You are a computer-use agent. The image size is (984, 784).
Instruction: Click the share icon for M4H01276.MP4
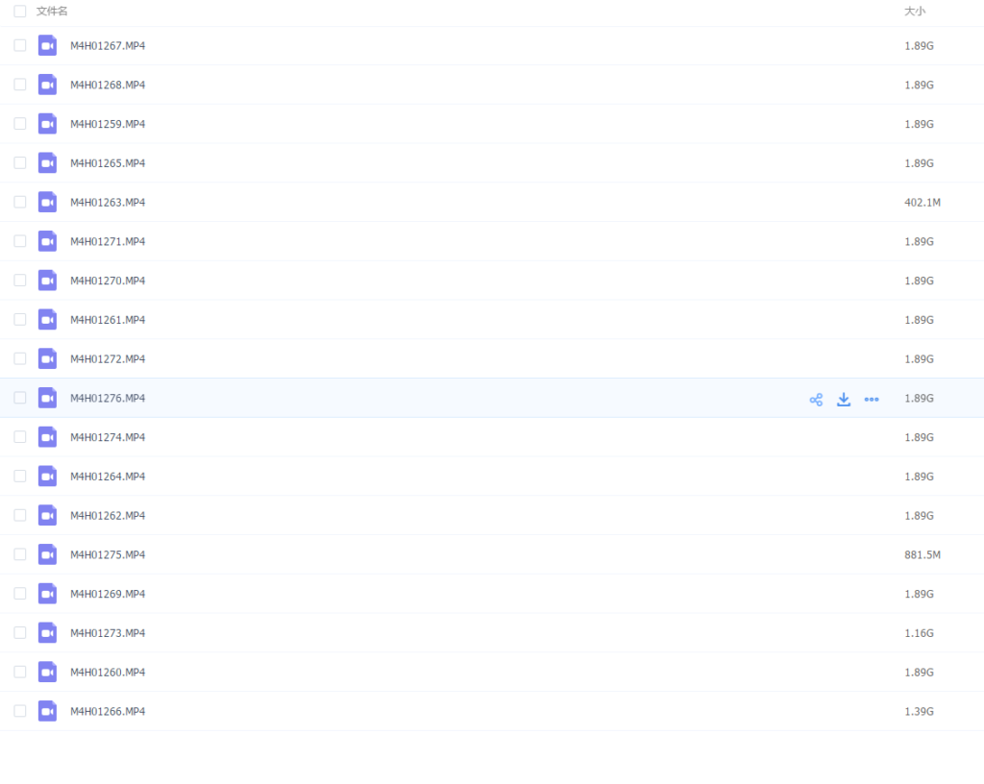tap(816, 400)
